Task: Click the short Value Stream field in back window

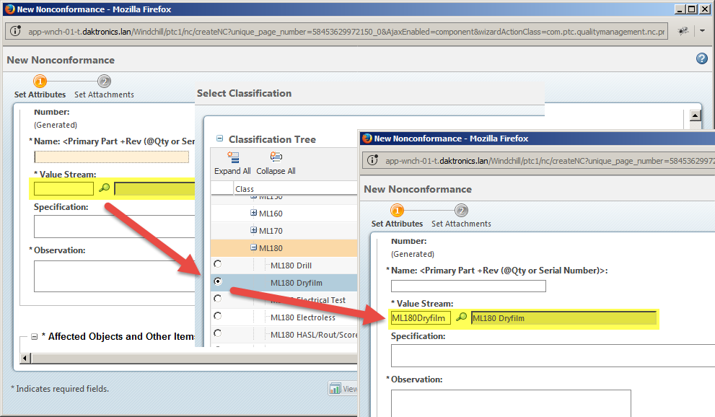Action: pos(63,188)
